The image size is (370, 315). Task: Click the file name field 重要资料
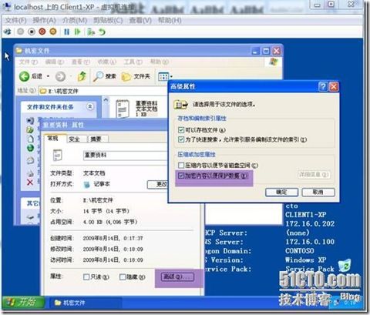pyautogui.click(x=126, y=155)
